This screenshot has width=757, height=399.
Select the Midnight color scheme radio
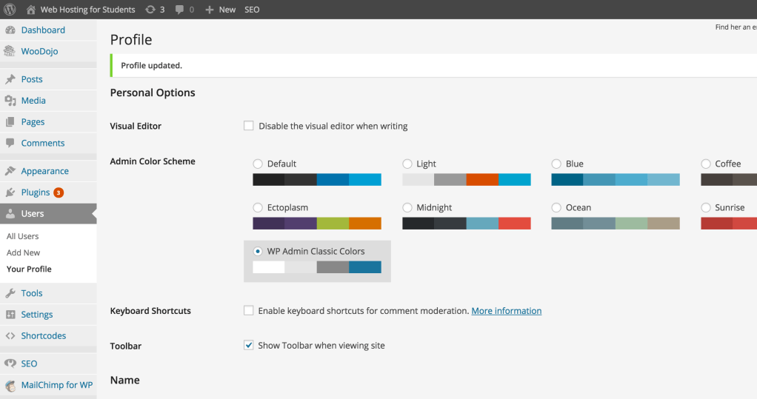407,207
